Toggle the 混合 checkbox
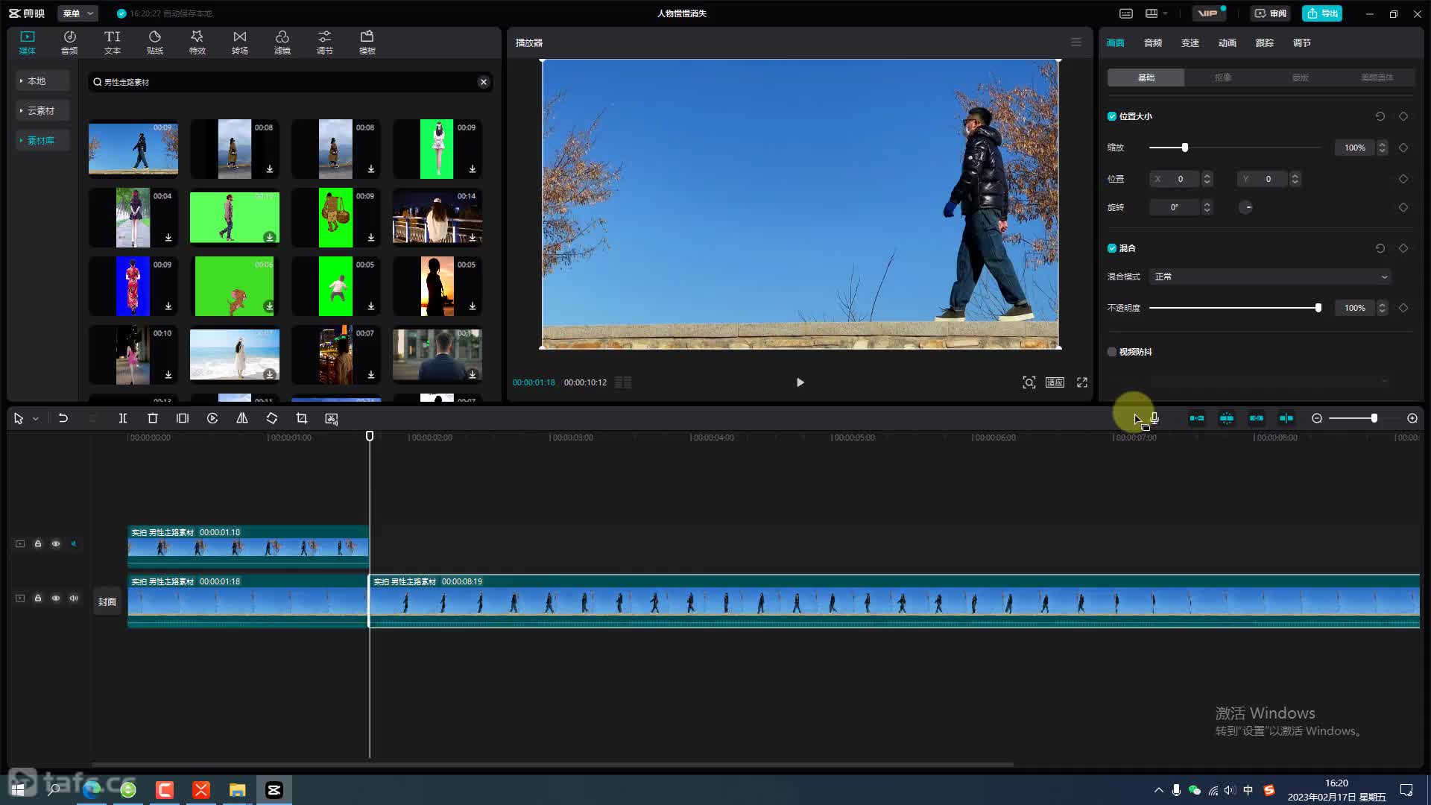Screen dimensions: 1431x805 (x=1112, y=248)
